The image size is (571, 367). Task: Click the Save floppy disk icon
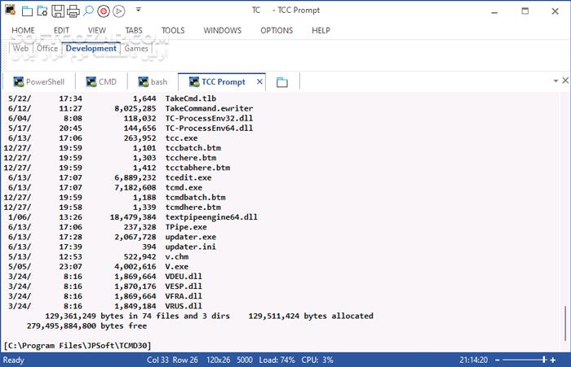[x=58, y=11]
